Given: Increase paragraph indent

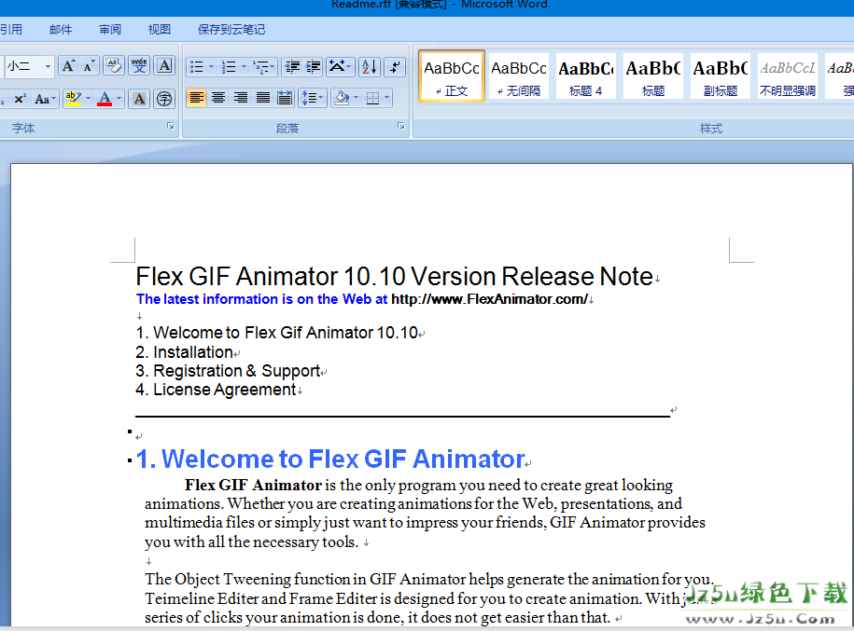Looking at the screenshot, I should 314,67.
